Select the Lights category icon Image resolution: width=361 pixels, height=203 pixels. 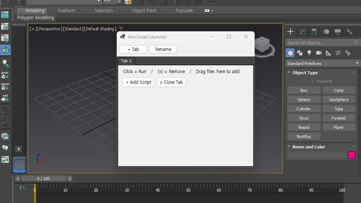(309, 53)
